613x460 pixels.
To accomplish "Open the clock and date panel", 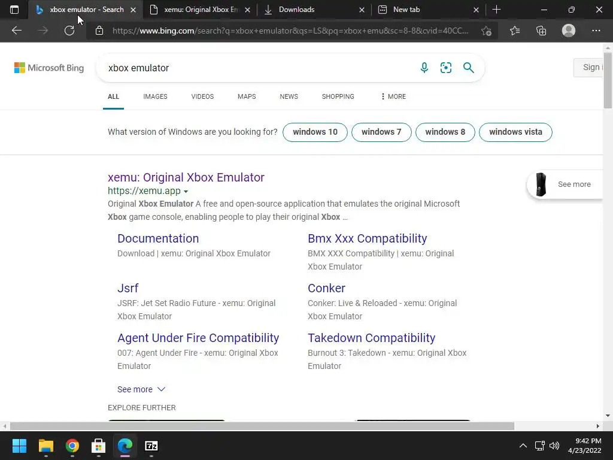I will 584,446.
